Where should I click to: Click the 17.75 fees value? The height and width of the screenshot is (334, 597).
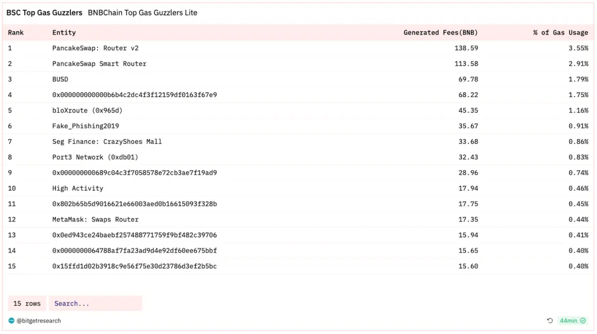click(x=468, y=204)
